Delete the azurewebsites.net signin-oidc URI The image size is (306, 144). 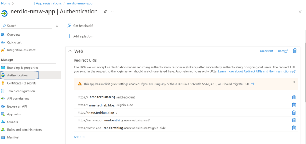(293, 128)
